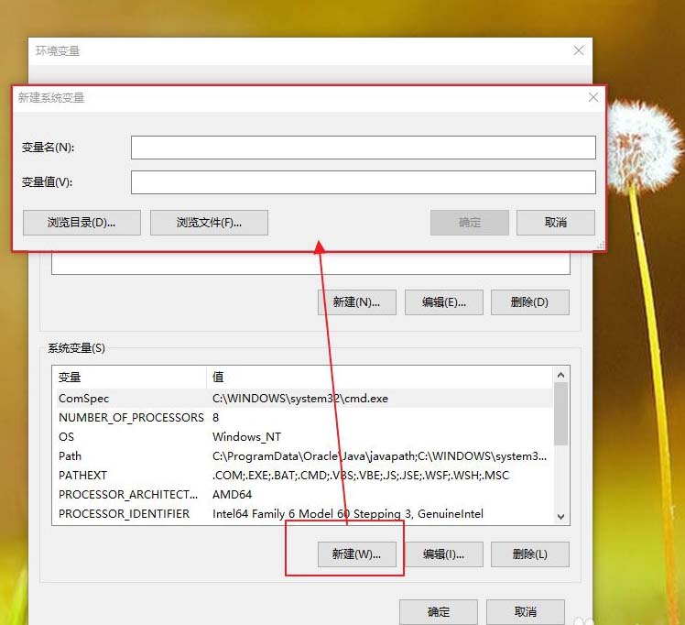Click the 变量值(V) input field
Image resolution: width=685 pixels, height=625 pixels.
[363, 181]
